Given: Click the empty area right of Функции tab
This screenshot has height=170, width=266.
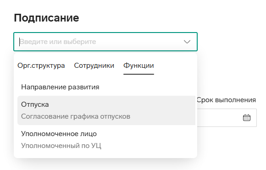Looking at the screenshot, I should (175, 66).
